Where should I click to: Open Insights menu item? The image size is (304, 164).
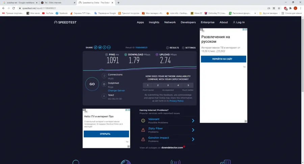pyautogui.click(x=154, y=22)
